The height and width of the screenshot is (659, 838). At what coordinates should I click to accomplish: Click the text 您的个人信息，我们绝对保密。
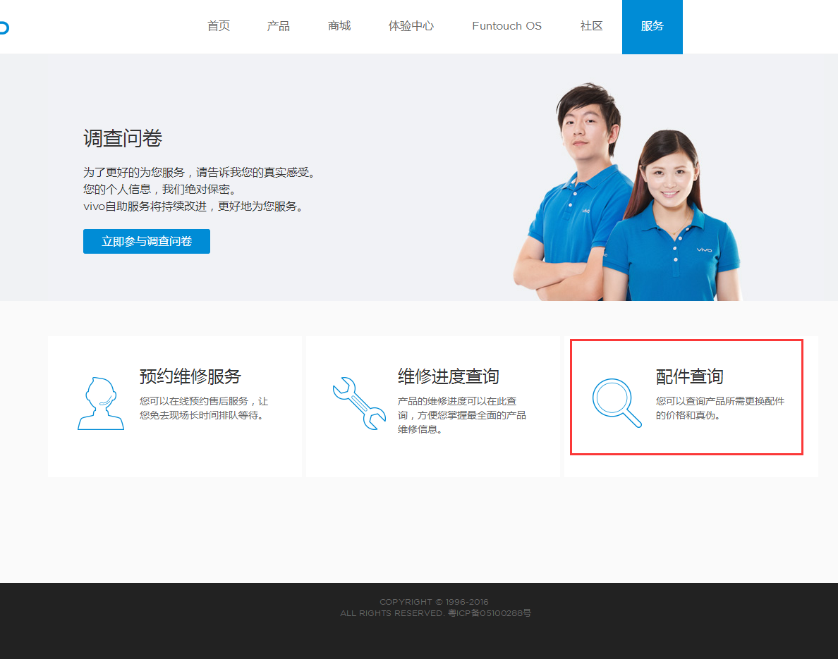(x=159, y=189)
